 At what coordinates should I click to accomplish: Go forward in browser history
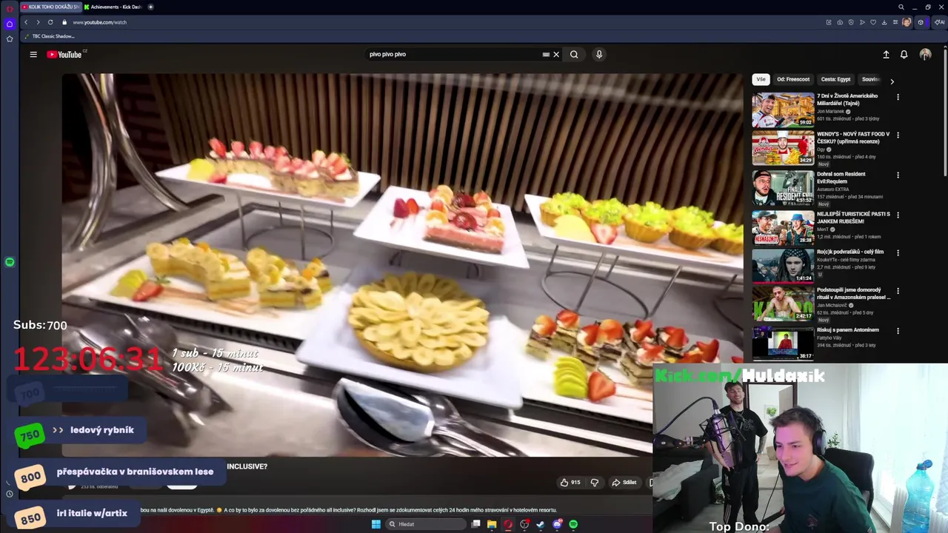point(38,22)
